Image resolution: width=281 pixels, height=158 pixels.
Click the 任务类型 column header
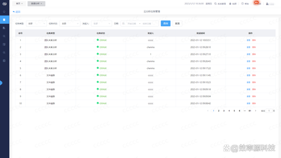tap(51, 33)
